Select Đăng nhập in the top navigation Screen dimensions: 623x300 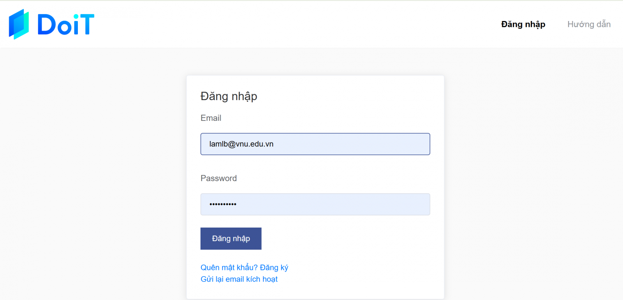point(523,24)
